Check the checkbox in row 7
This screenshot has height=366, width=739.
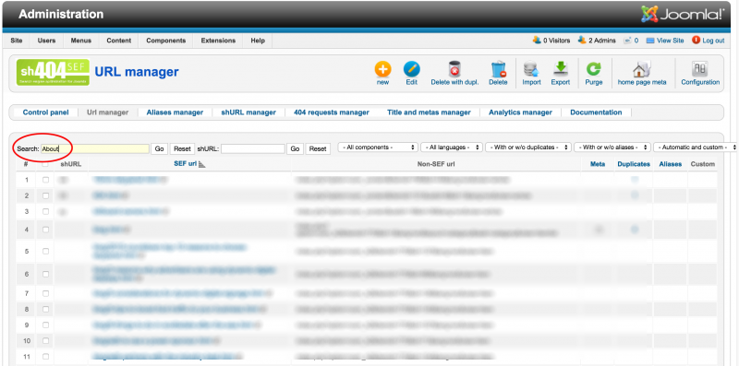(x=45, y=293)
